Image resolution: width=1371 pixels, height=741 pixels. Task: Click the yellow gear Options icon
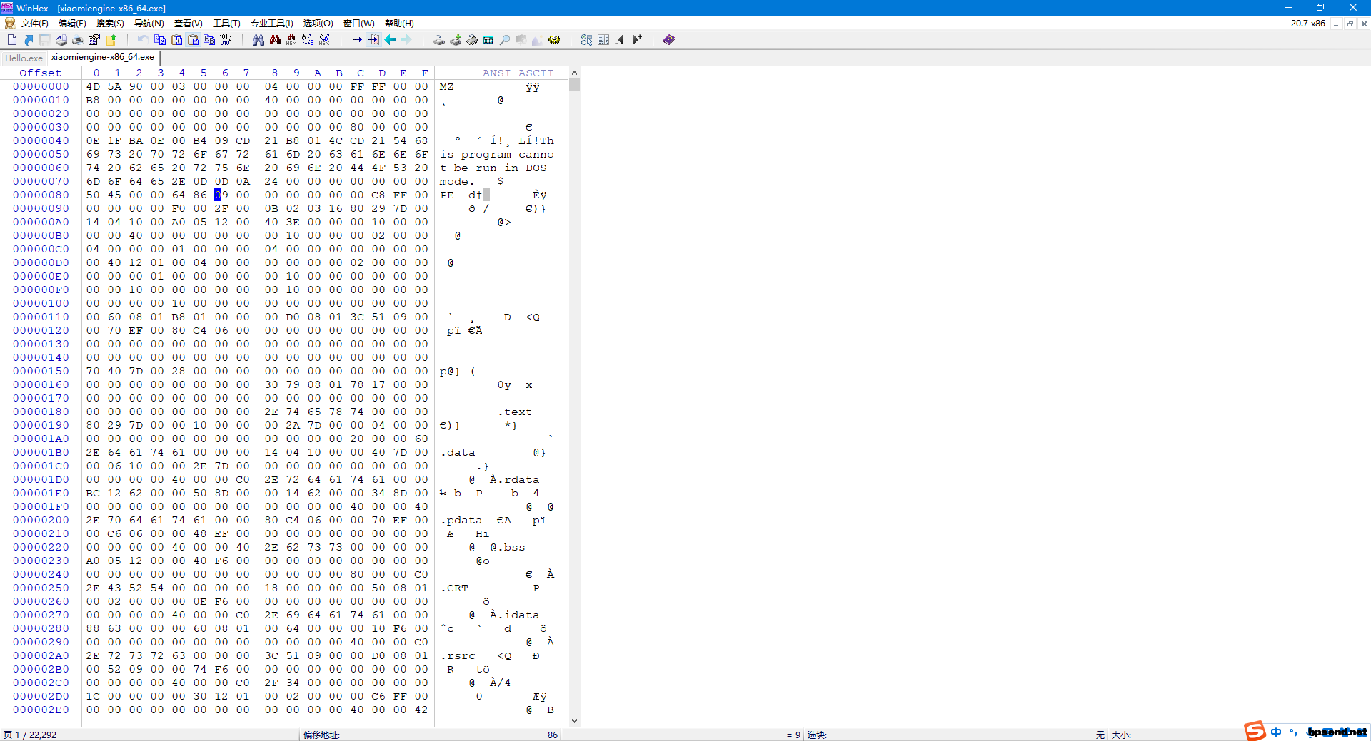coord(554,40)
